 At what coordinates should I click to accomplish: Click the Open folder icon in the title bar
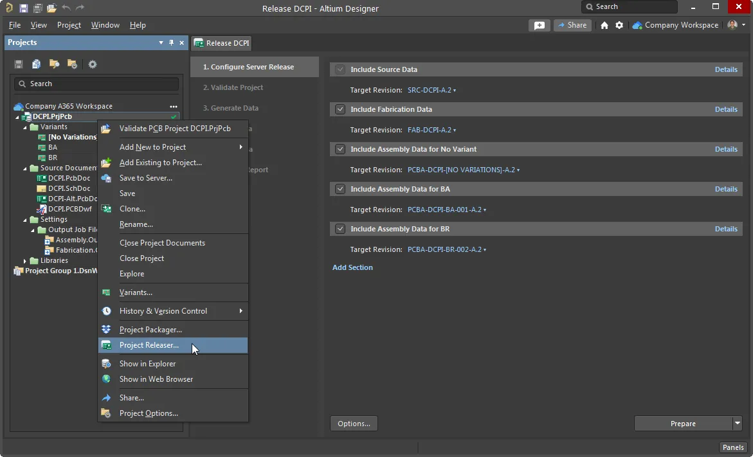(x=52, y=8)
